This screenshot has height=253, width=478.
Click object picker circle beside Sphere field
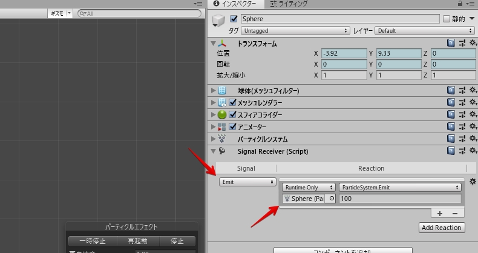[332, 199]
